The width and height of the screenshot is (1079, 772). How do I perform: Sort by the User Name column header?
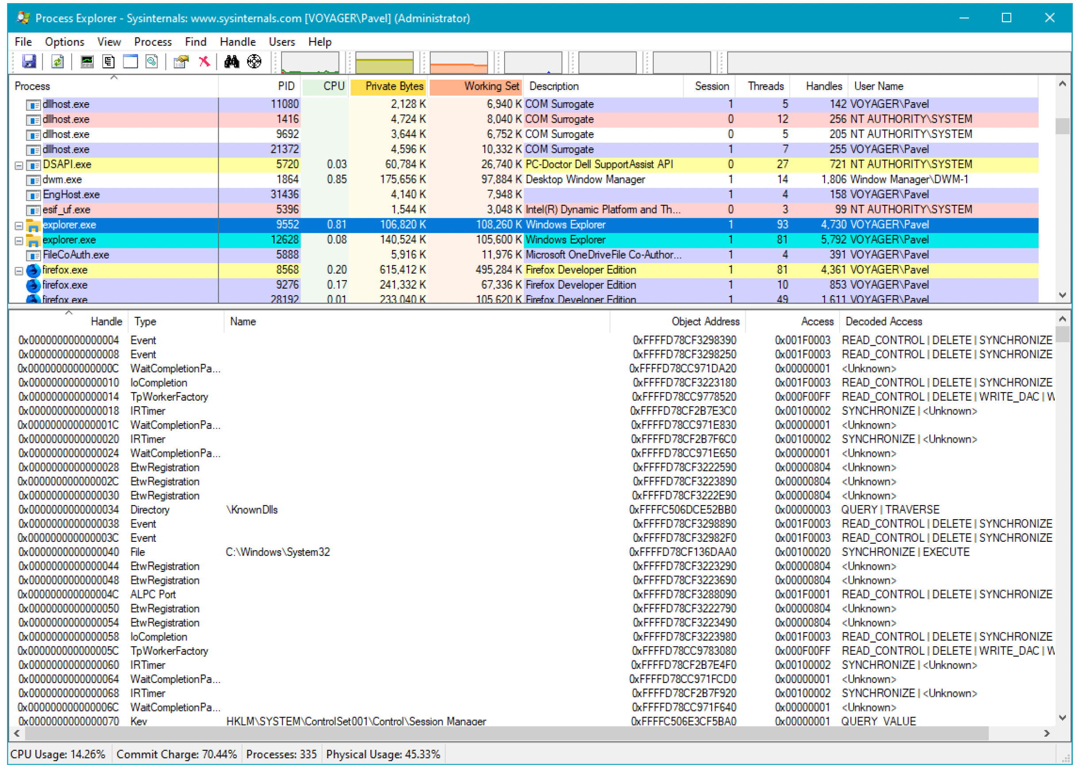[943, 86]
